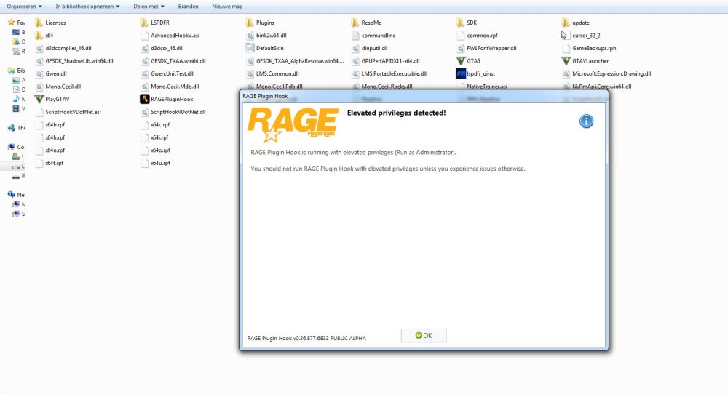Screen dimensions: 728x394
Task: Select the ReadMe folder icon
Action: pos(355,23)
